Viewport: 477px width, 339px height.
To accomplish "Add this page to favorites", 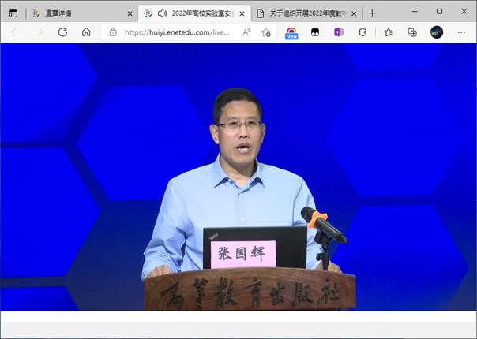I will (266, 32).
